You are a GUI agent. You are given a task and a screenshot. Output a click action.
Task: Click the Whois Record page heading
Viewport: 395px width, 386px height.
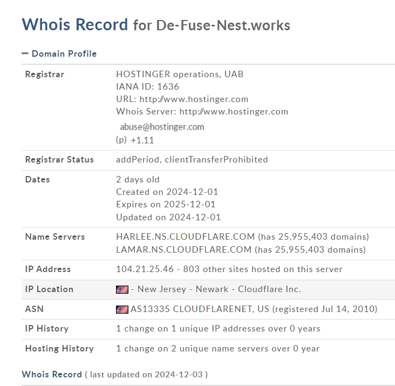tap(156, 25)
